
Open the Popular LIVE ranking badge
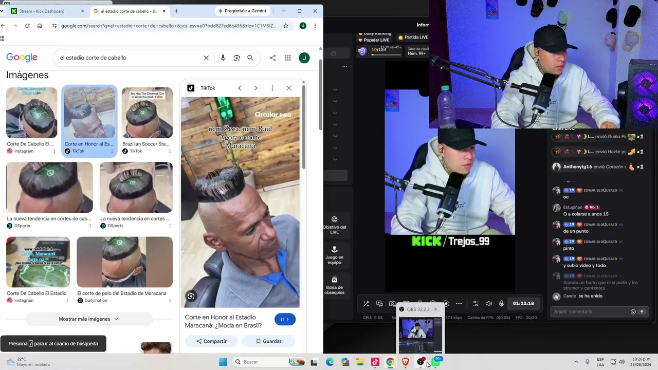tap(374, 40)
